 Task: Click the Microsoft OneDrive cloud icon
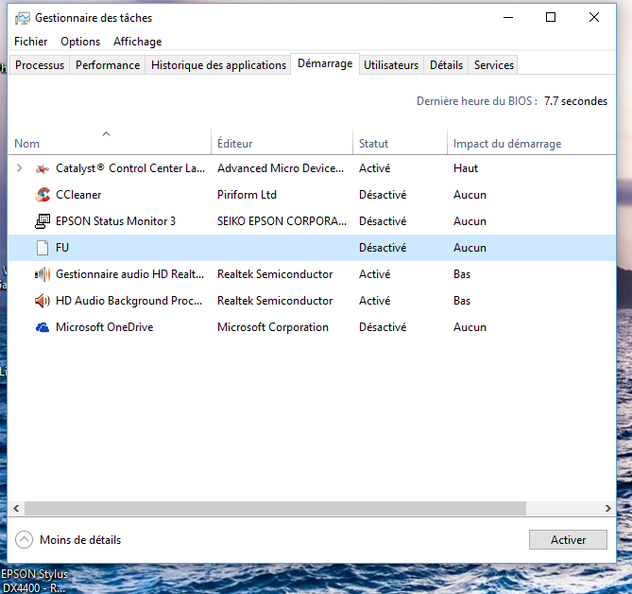42,327
